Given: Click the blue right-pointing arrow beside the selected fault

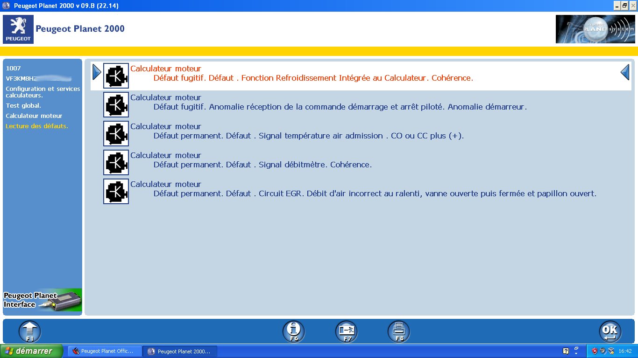Looking at the screenshot, I should click(97, 72).
